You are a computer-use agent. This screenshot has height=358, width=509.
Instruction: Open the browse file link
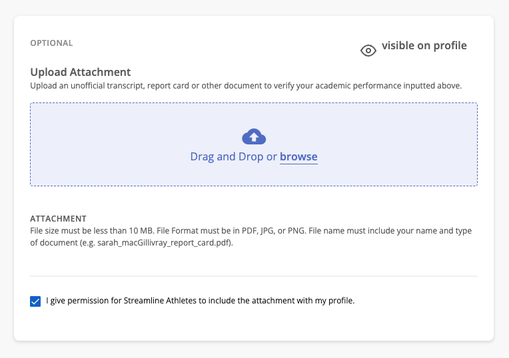pyautogui.click(x=298, y=156)
